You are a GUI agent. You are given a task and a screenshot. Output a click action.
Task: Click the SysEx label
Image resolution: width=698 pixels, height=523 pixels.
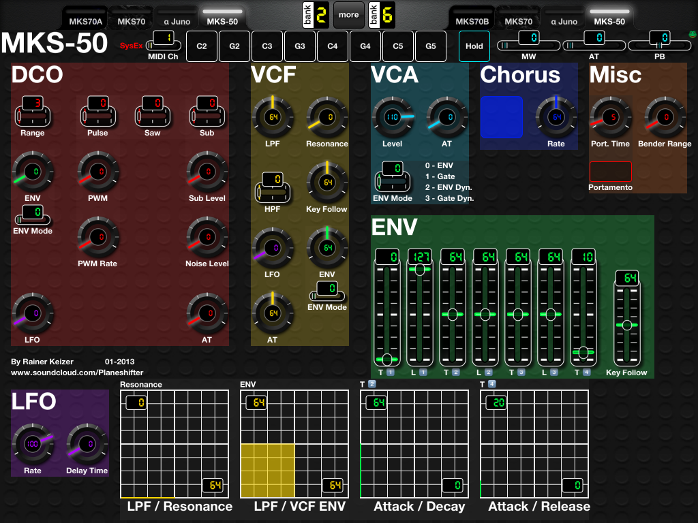[132, 46]
